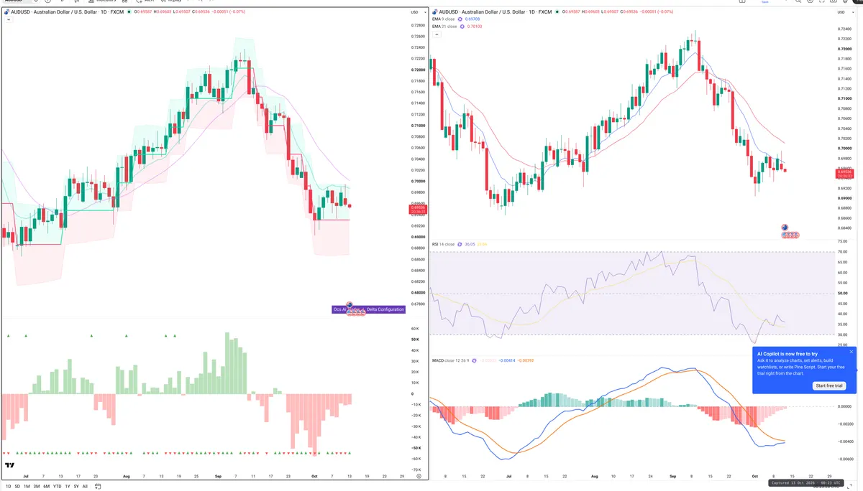Select the 1Y time range

[68, 486]
